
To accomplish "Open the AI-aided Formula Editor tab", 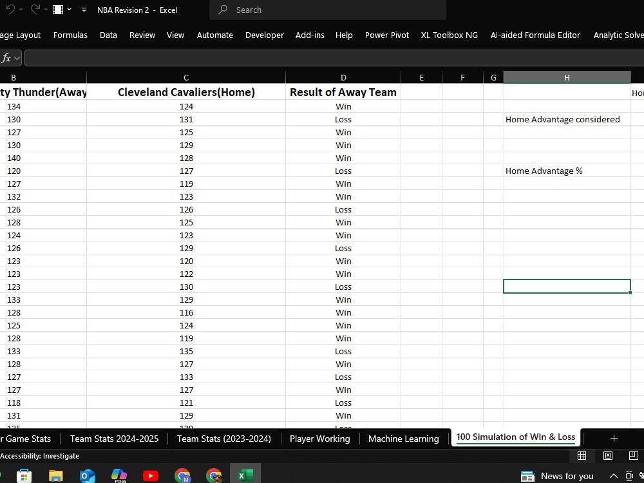I will pyautogui.click(x=535, y=35).
